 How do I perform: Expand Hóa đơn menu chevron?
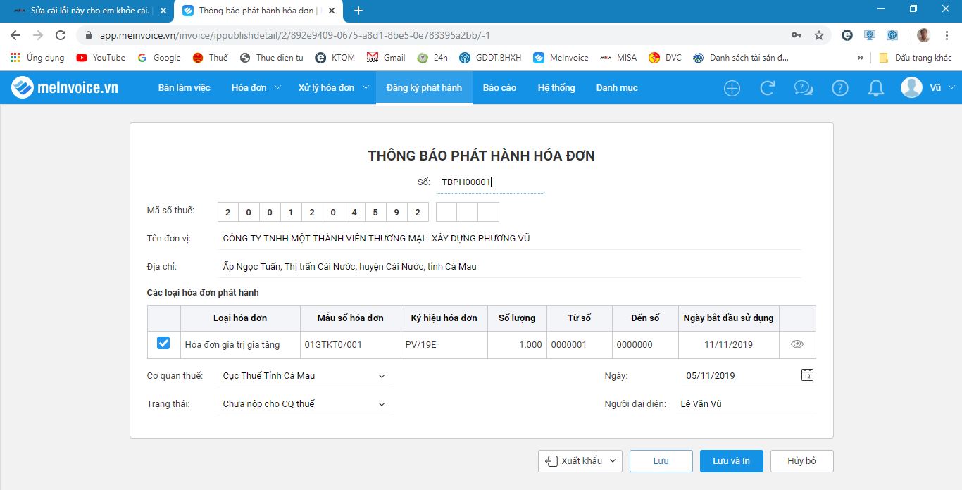point(277,87)
